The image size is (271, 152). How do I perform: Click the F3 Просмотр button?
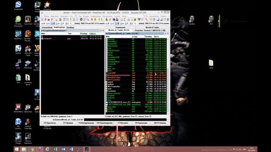pyautogui.click(x=50, y=123)
